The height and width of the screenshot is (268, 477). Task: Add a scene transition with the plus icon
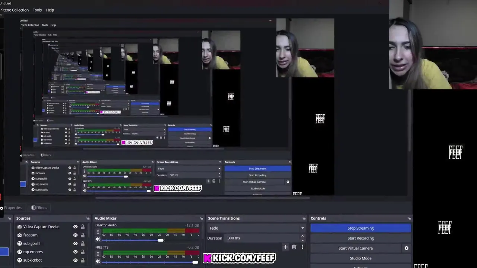[x=285, y=247]
